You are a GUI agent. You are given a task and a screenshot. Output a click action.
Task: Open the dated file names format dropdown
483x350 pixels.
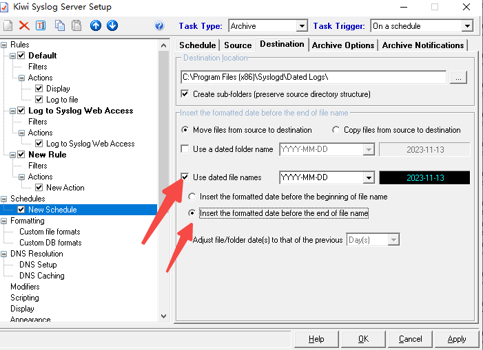(x=369, y=177)
